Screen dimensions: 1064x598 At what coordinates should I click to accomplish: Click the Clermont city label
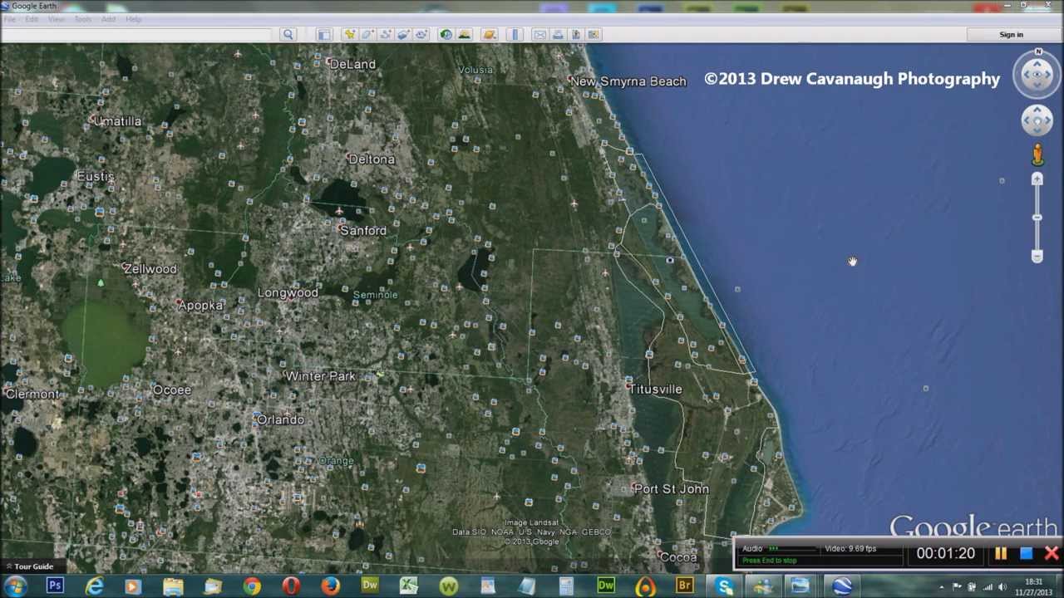point(32,394)
